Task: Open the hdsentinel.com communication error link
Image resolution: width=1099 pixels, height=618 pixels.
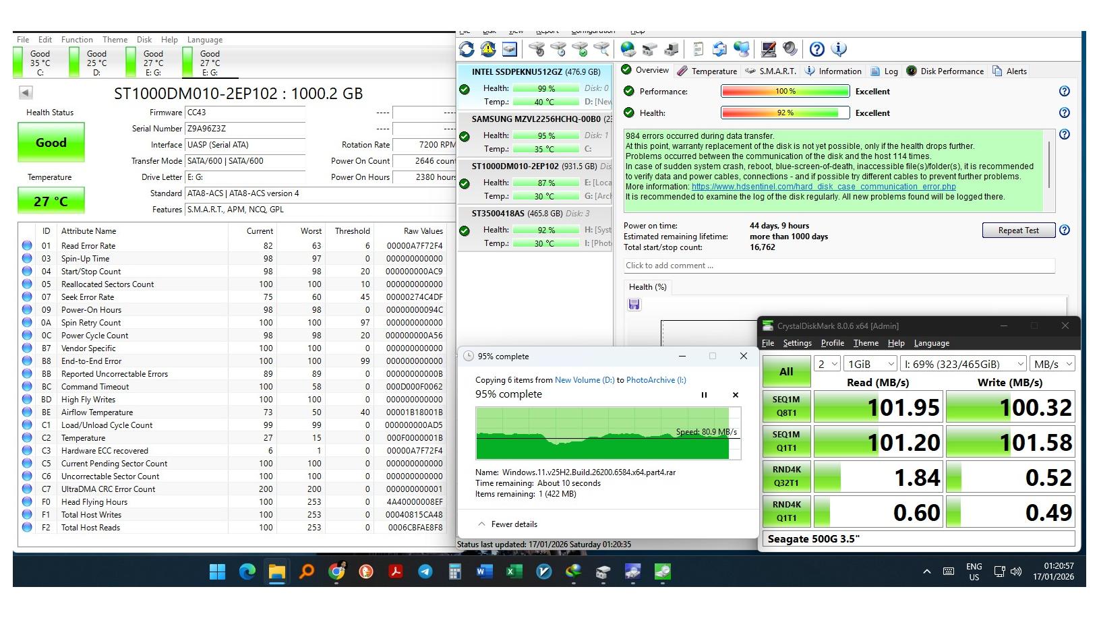Action: click(x=823, y=187)
